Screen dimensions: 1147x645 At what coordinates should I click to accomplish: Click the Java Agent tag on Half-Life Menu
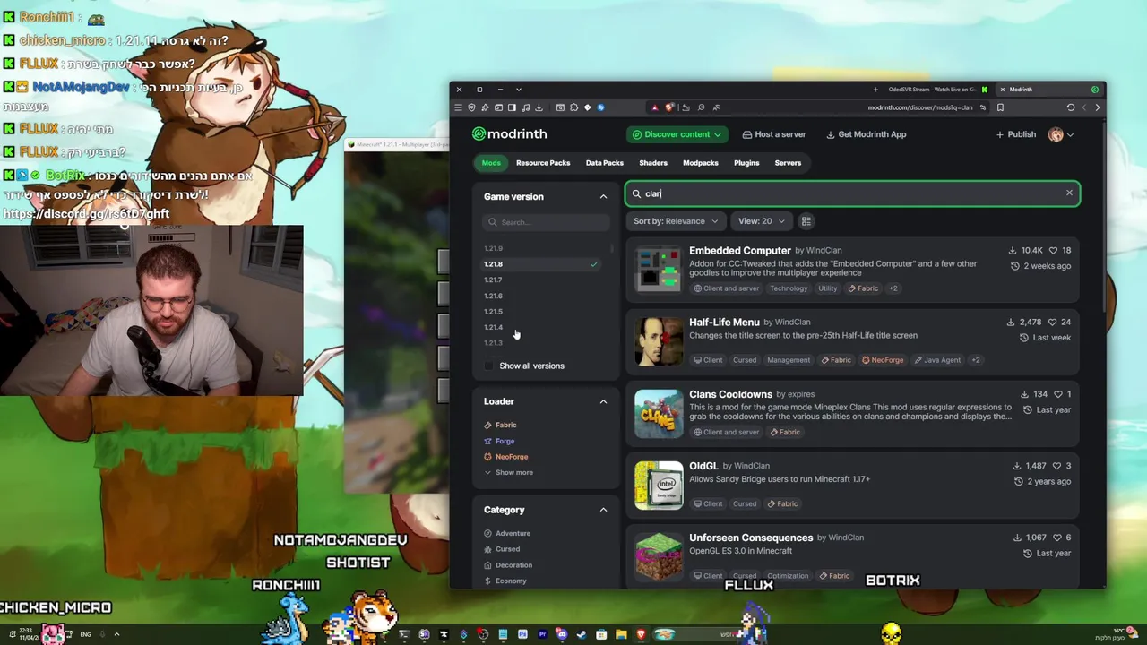[937, 360]
